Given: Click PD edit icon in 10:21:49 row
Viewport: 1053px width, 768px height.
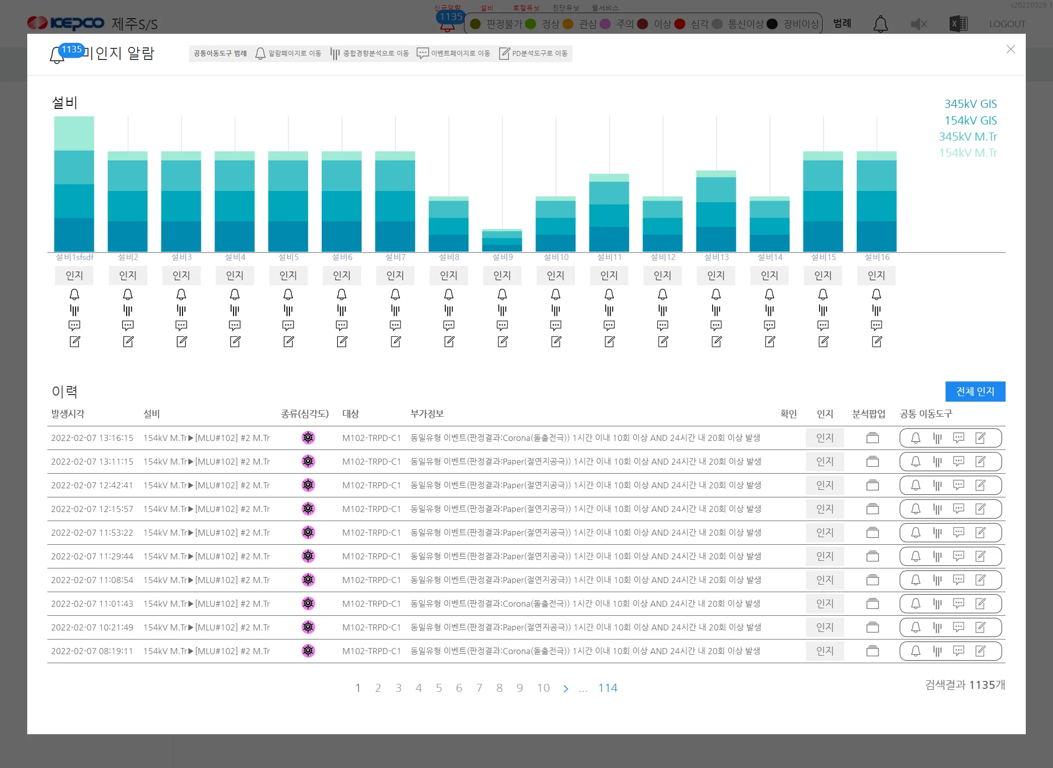Looking at the screenshot, I should (980, 627).
